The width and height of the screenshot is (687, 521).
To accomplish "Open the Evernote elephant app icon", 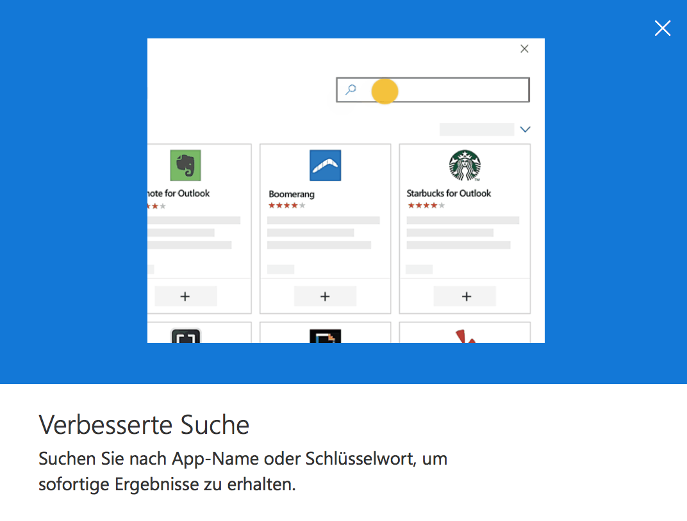I will 185,166.
